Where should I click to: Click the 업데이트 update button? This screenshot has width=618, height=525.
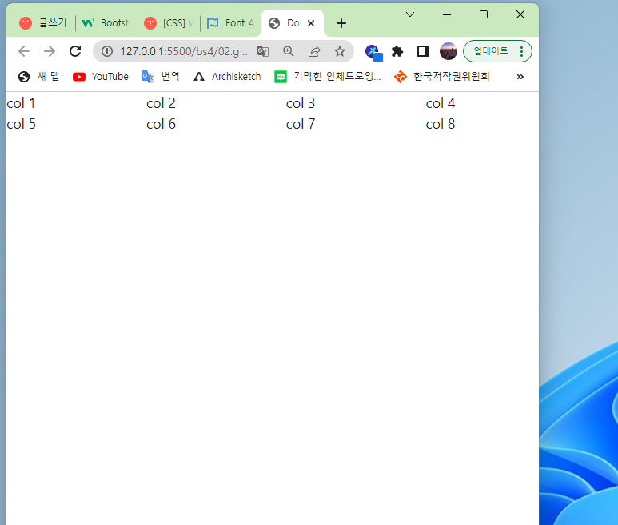[491, 51]
